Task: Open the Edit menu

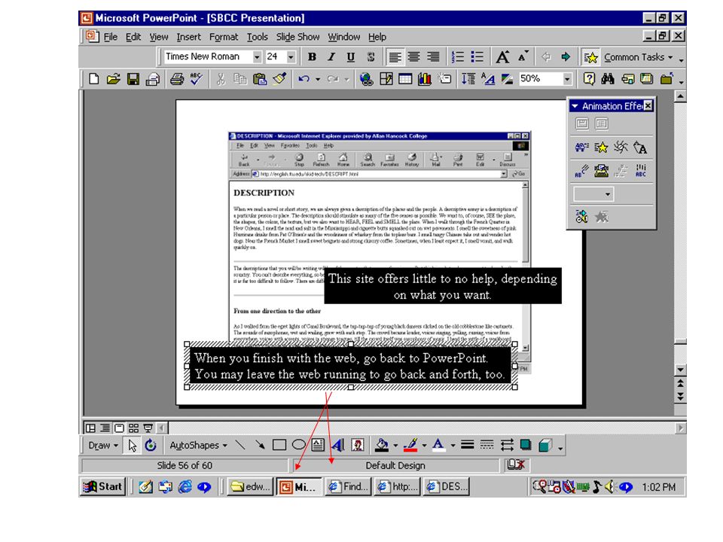Action: 133,37
